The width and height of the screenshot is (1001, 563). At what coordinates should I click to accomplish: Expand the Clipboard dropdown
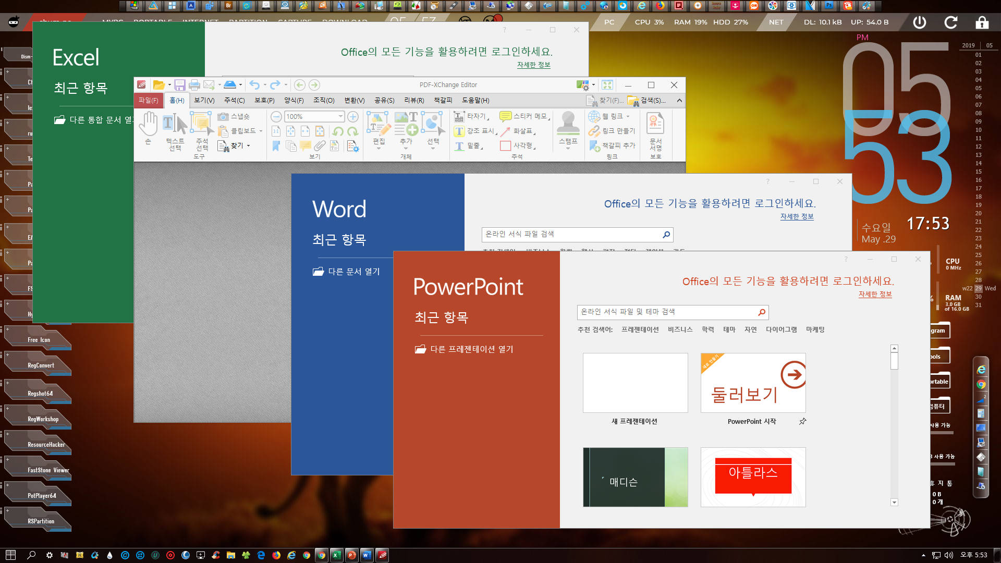click(261, 131)
